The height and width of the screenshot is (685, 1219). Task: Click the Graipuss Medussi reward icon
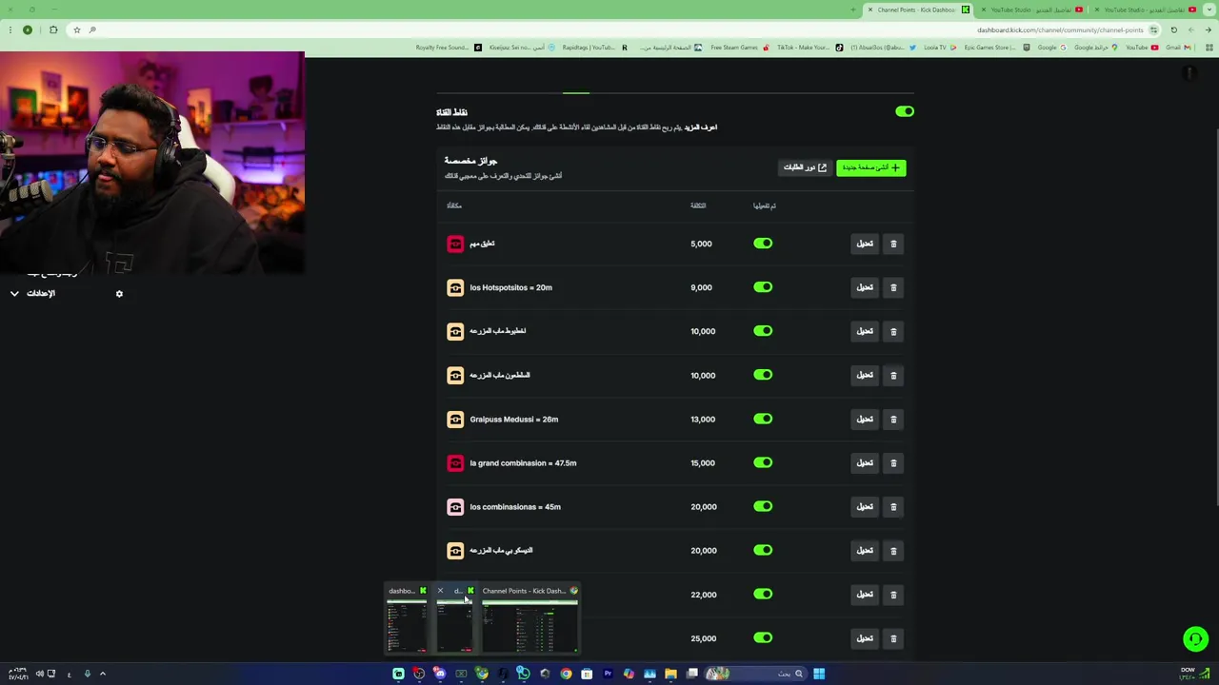pyautogui.click(x=455, y=419)
